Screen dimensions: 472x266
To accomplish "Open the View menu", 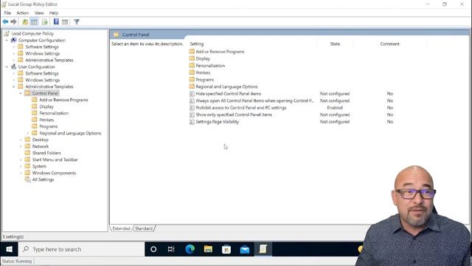I will (39, 13).
